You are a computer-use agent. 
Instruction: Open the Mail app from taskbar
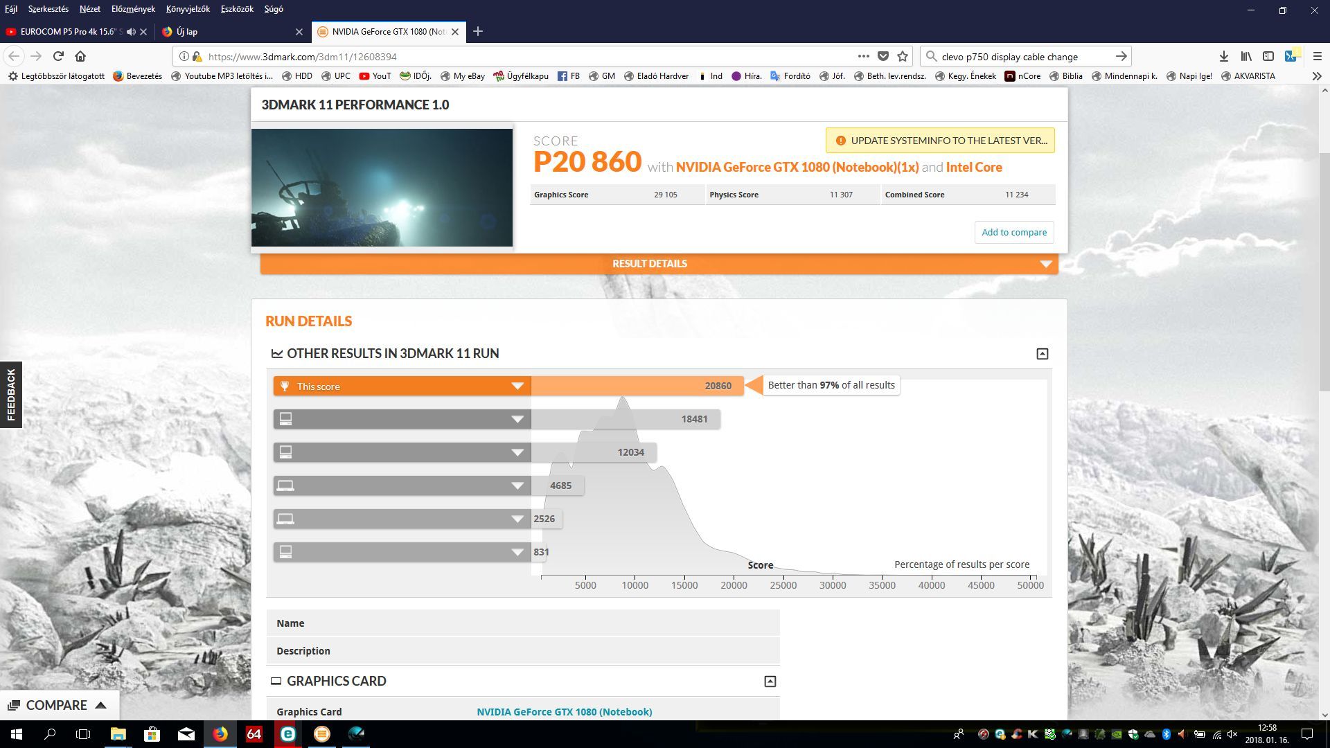pyautogui.click(x=186, y=734)
